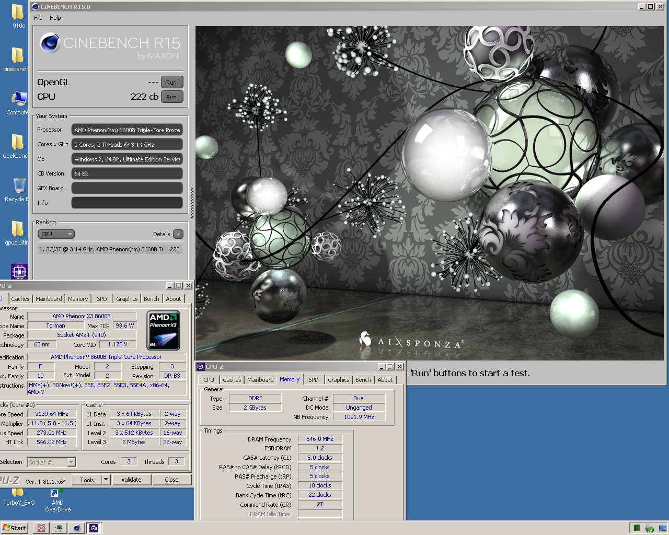Click the '3139.64 MHz' core speed value
The image size is (669, 535).
pos(52,414)
